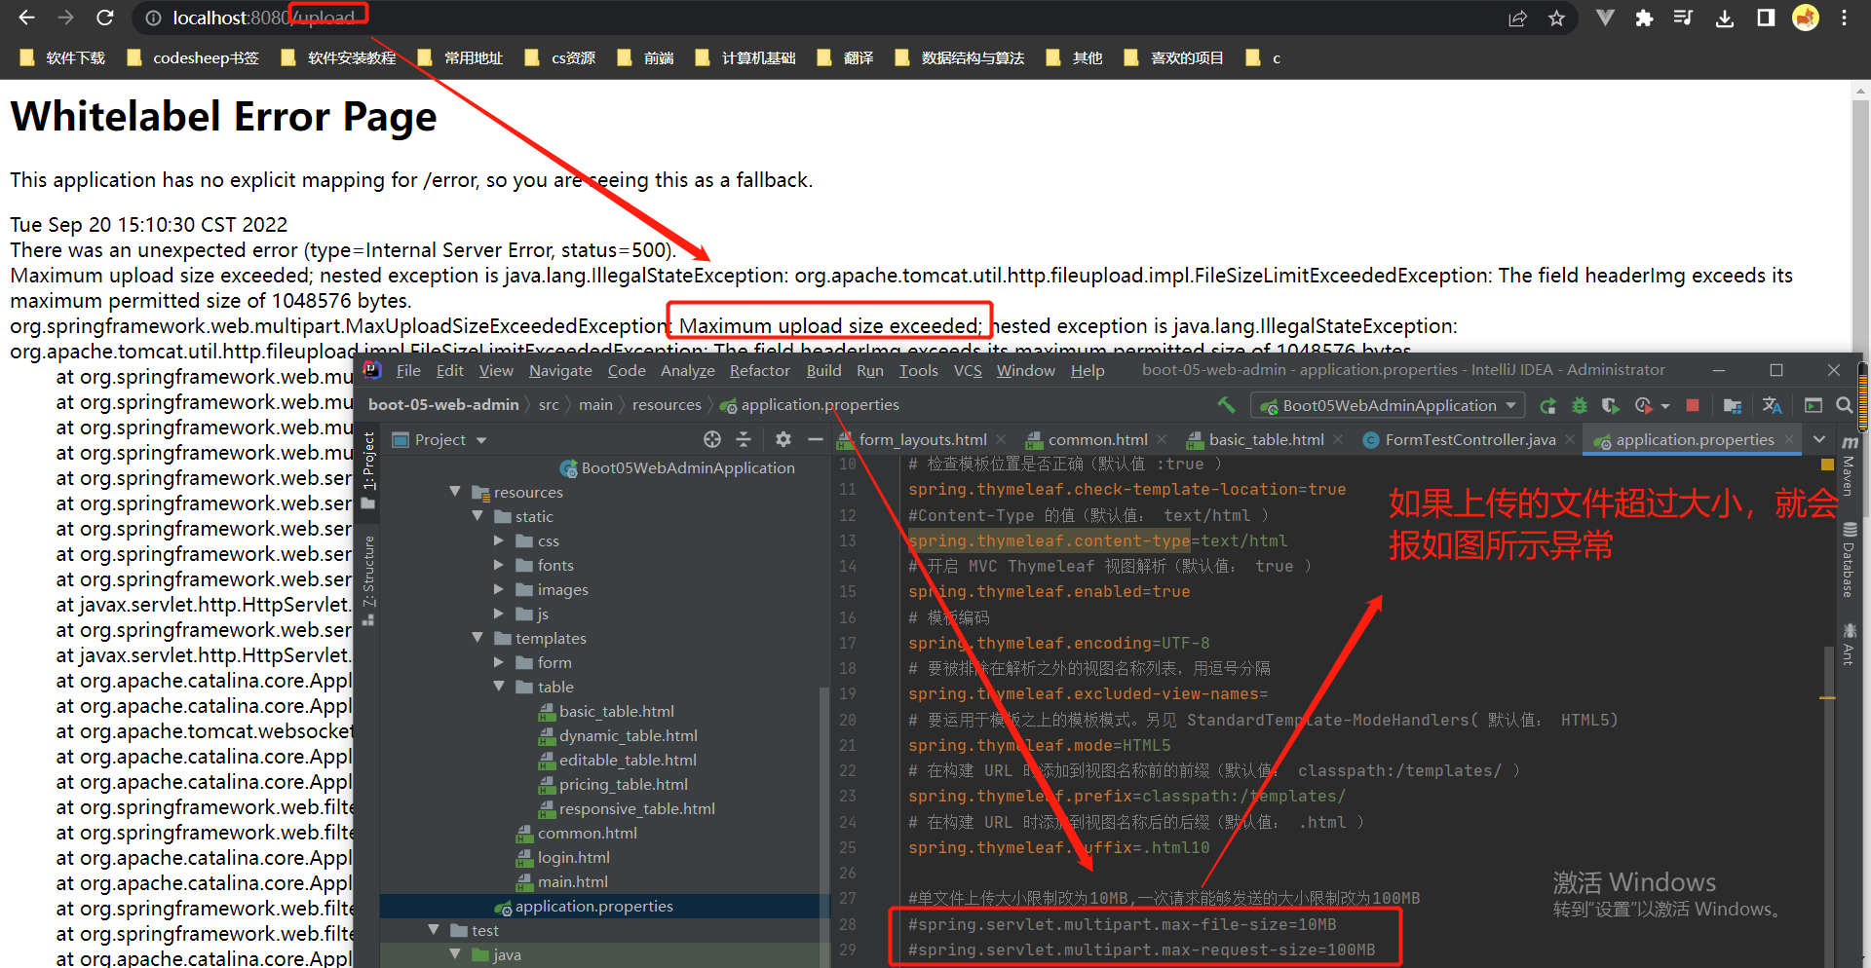
Task: Open Project panel settings gear
Action: point(783,440)
